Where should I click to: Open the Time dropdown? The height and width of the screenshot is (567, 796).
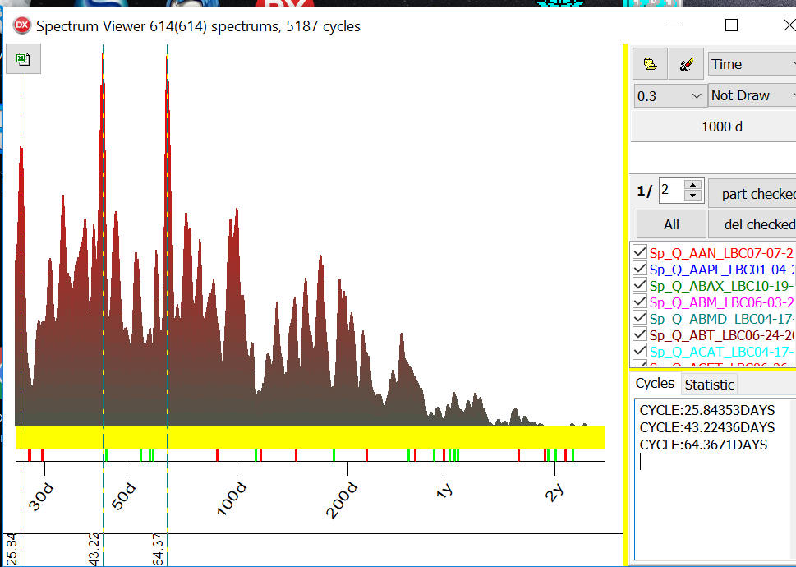(752, 64)
